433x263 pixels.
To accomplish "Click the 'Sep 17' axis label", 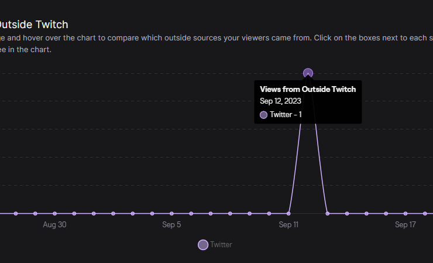I will click(x=405, y=224).
